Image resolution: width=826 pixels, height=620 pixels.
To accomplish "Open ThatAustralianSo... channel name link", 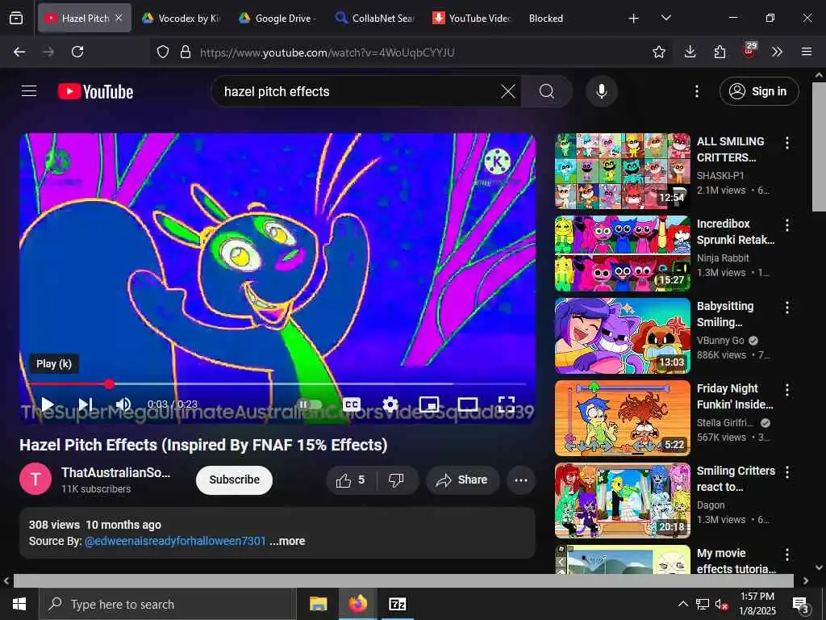I will [115, 472].
